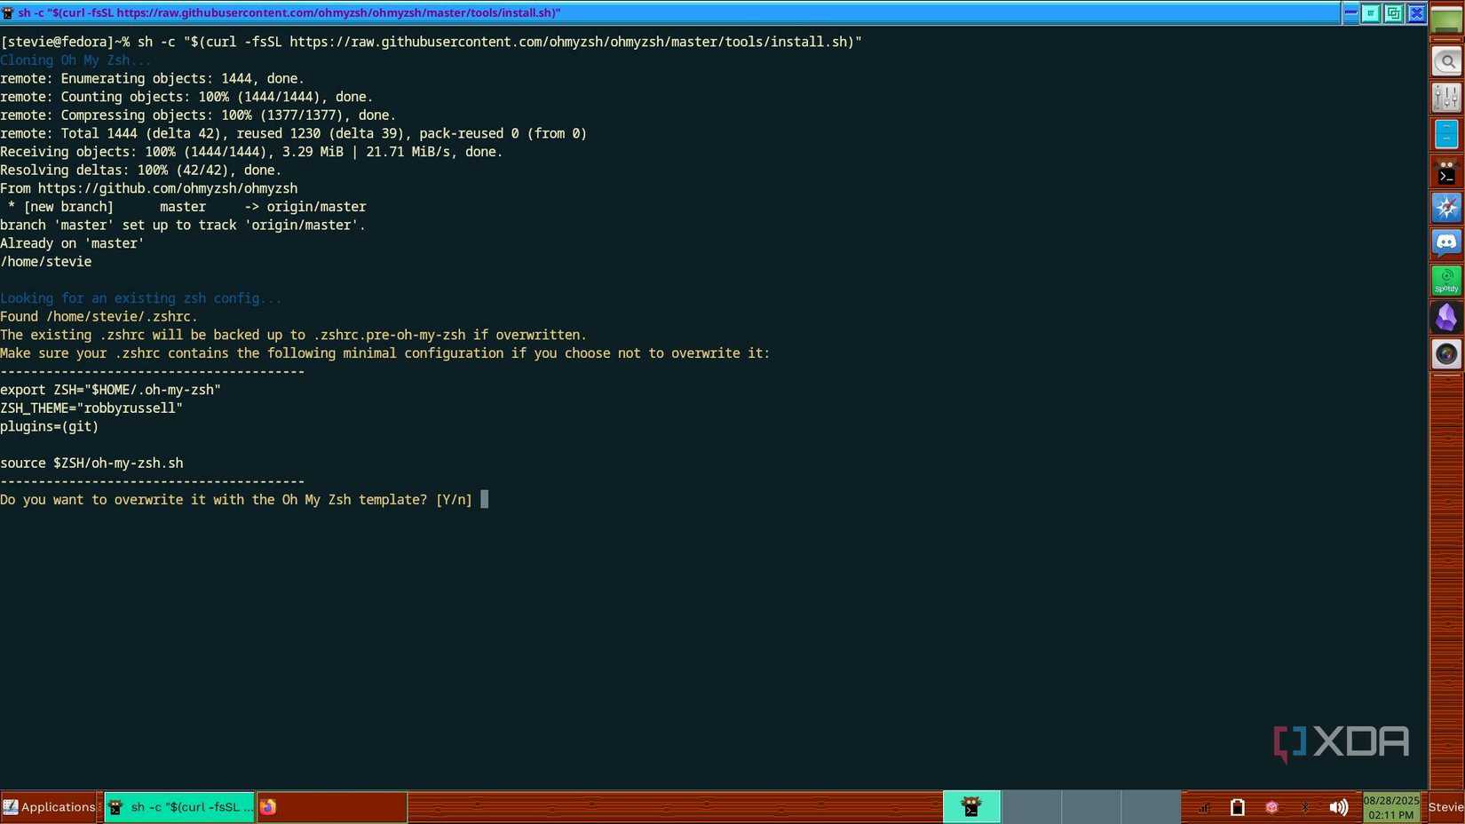Click the Stevie user button bottom right
This screenshot has height=824, width=1465.
pos(1446,807)
